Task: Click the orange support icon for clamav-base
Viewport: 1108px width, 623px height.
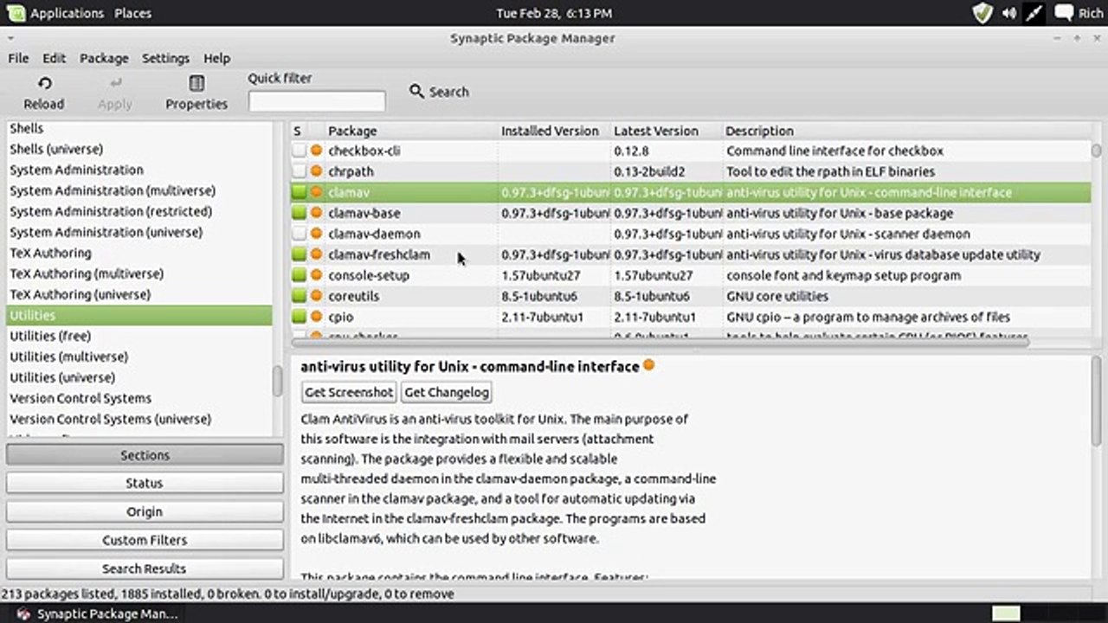Action: pos(317,213)
